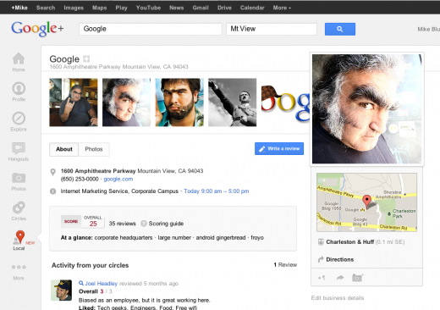This screenshot has width=440, height=310.
Task: Open the fourth black-and-white statue photo
Action: (x=233, y=102)
